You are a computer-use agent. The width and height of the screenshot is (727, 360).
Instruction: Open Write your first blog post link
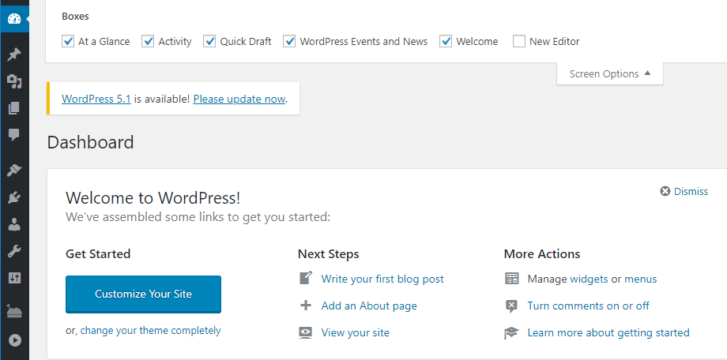pyautogui.click(x=382, y=279)
